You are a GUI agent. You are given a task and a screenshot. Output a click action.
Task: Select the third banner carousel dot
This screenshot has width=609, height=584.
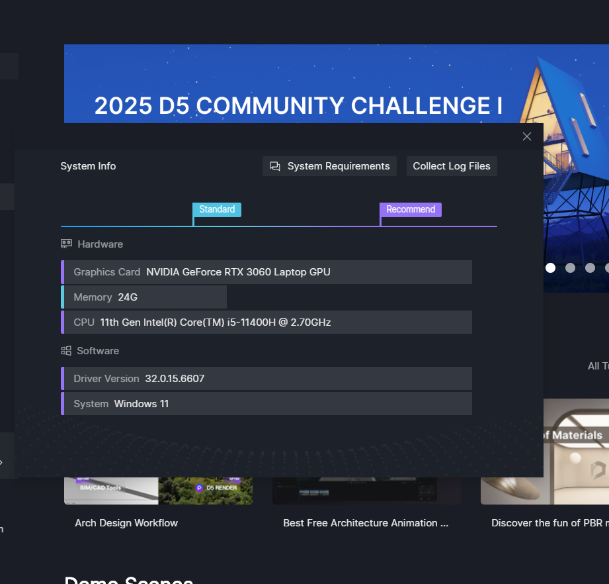pos(590,268)
